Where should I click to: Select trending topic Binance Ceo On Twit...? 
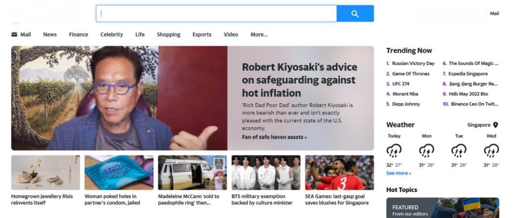click(x=475, y=104)
